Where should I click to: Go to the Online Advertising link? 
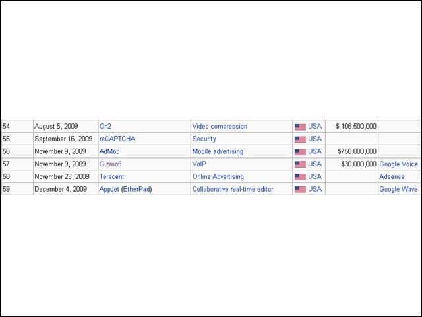point(218,176)
